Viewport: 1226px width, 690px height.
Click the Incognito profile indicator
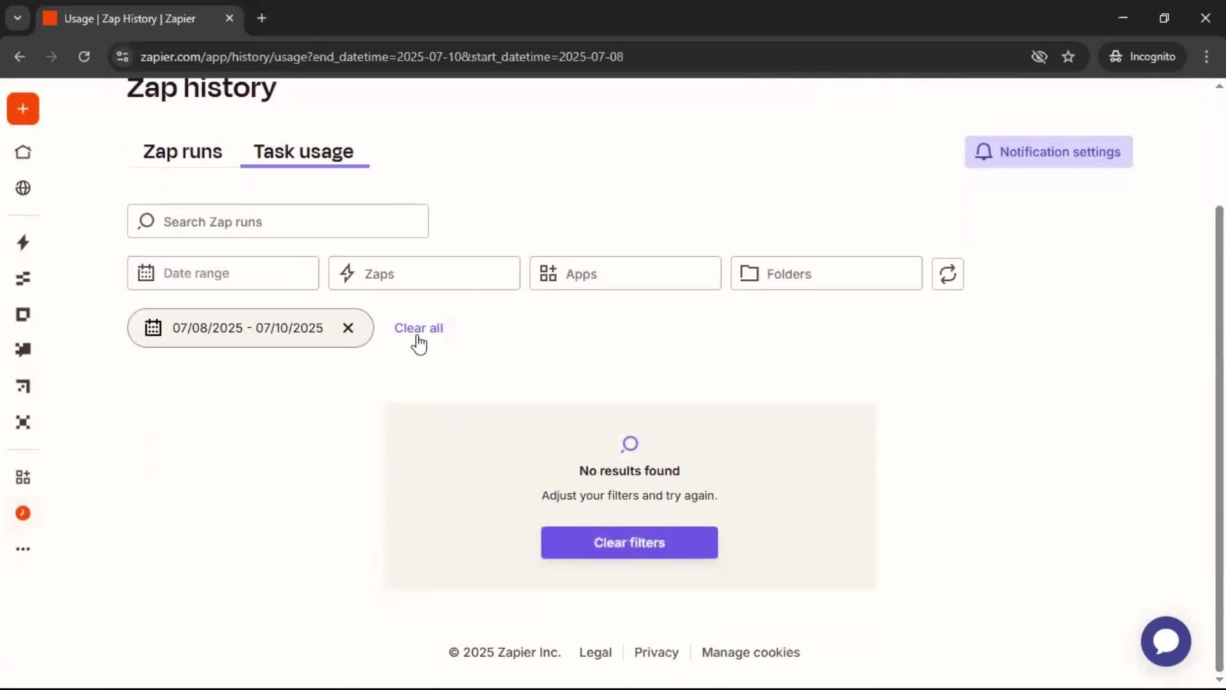1142,56
